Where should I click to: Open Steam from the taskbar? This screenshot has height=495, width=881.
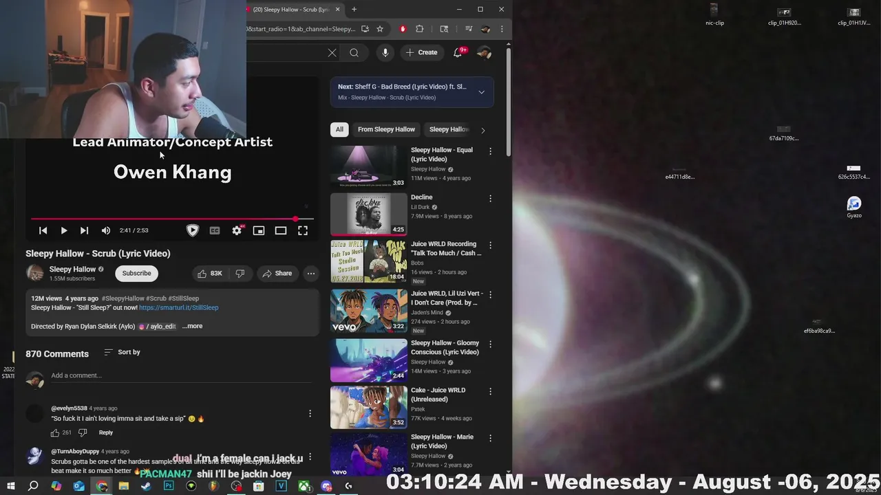[x=146, y=486]
